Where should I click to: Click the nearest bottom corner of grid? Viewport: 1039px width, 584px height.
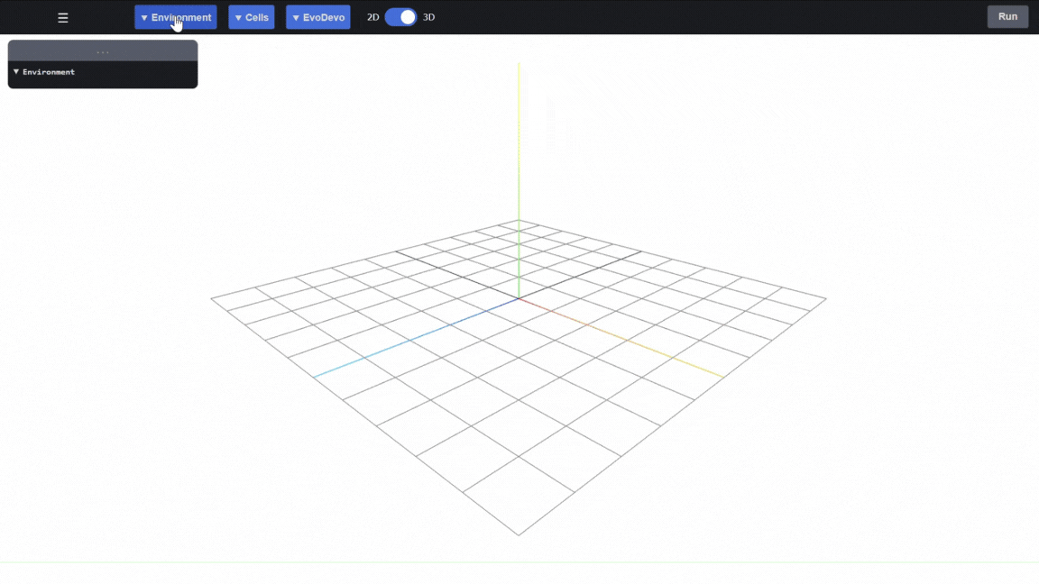point(519,534)
